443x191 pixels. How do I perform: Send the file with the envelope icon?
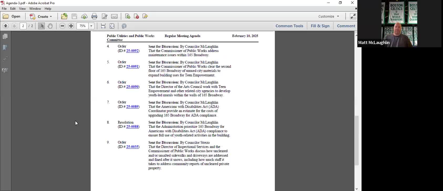[x=114, y=16]
